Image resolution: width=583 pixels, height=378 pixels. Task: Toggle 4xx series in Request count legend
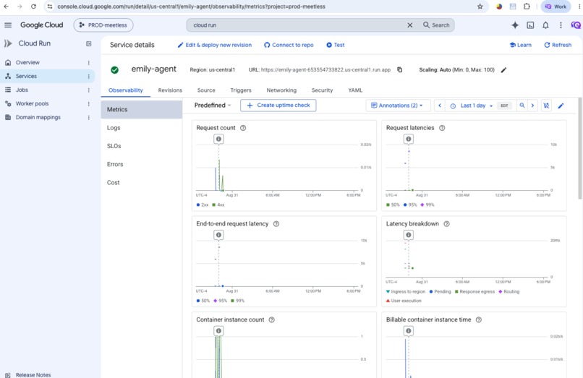[218, 205]
